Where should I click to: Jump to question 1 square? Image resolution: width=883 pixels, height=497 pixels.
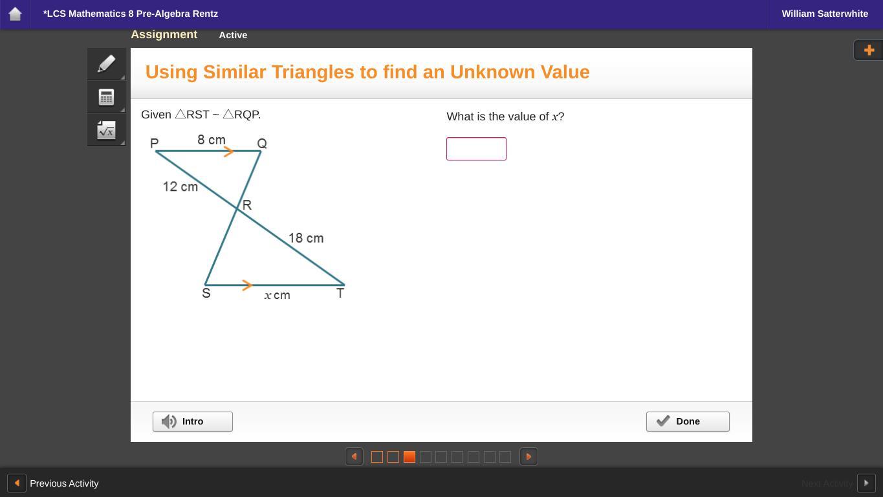tap(377, 457)
